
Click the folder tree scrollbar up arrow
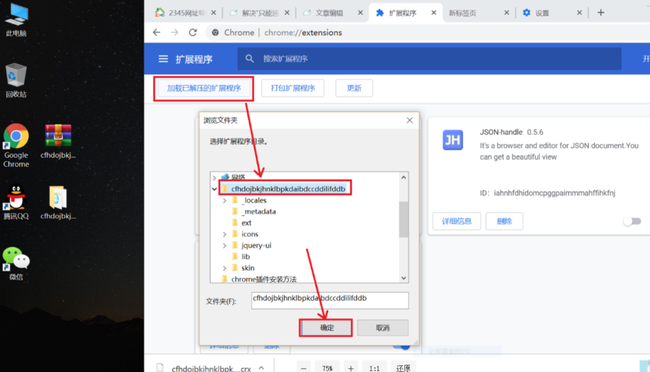404,177
